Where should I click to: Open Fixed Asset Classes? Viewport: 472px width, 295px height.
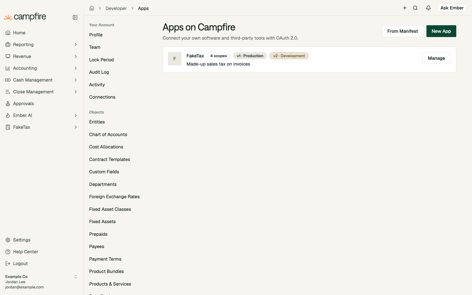click(x=110, y=209)
